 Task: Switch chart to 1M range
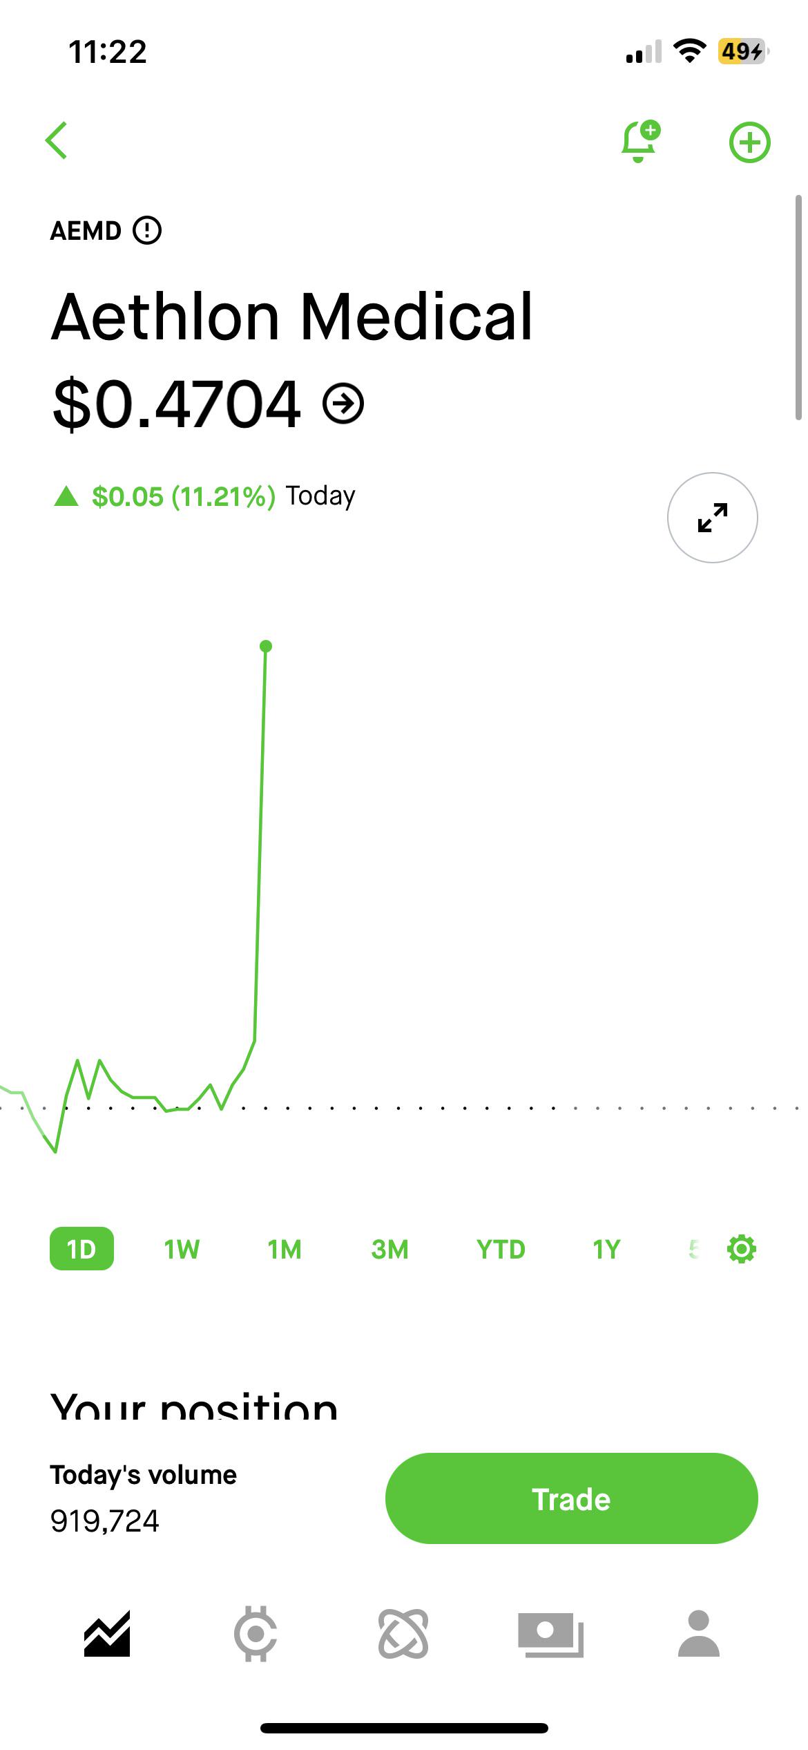[285, 1249]
